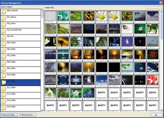Pick the pink and red flower thumbnail
This screenshot has width=164, height=118.
[153, 80]
